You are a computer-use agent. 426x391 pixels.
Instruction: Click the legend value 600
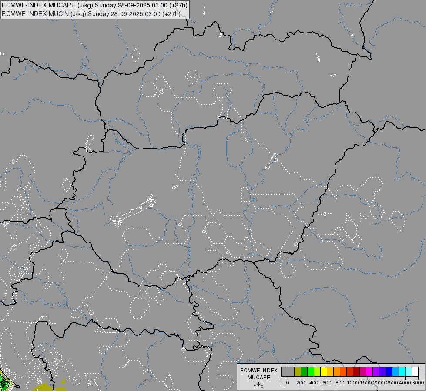coord(327,383)
